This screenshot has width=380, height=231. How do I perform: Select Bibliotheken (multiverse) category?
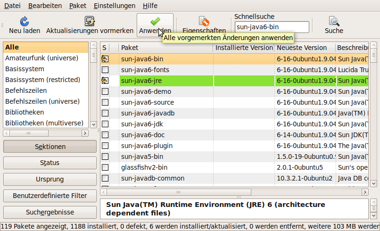click(x=46, y=123)
